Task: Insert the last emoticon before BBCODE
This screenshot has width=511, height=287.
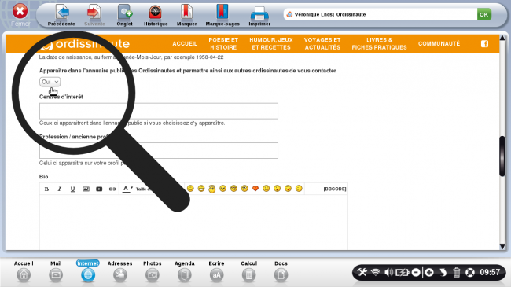Action: (x=299, y=189)
